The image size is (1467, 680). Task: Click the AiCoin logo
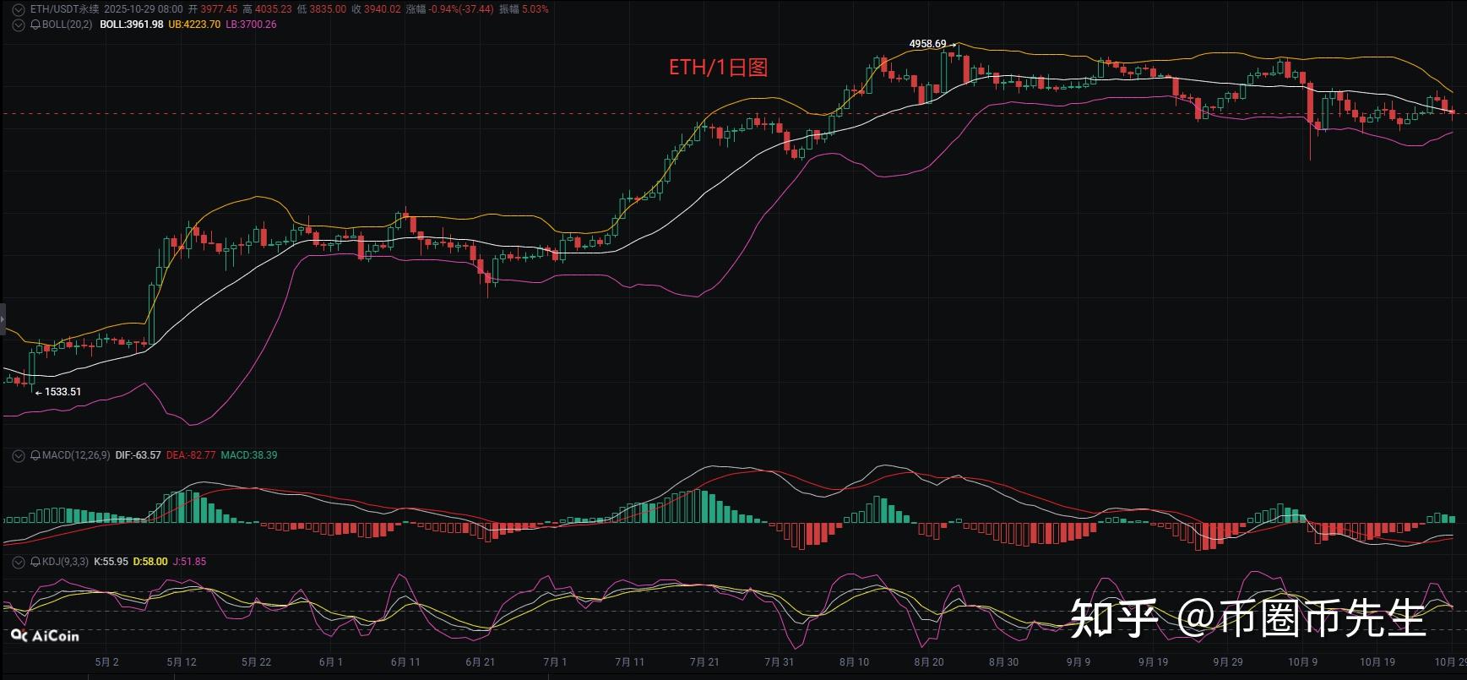tap(46, 635)
